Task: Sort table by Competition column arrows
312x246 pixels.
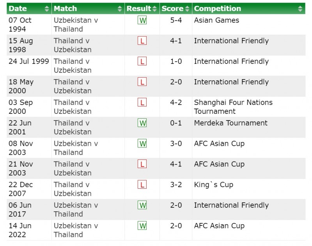Action: click(300, 9)
